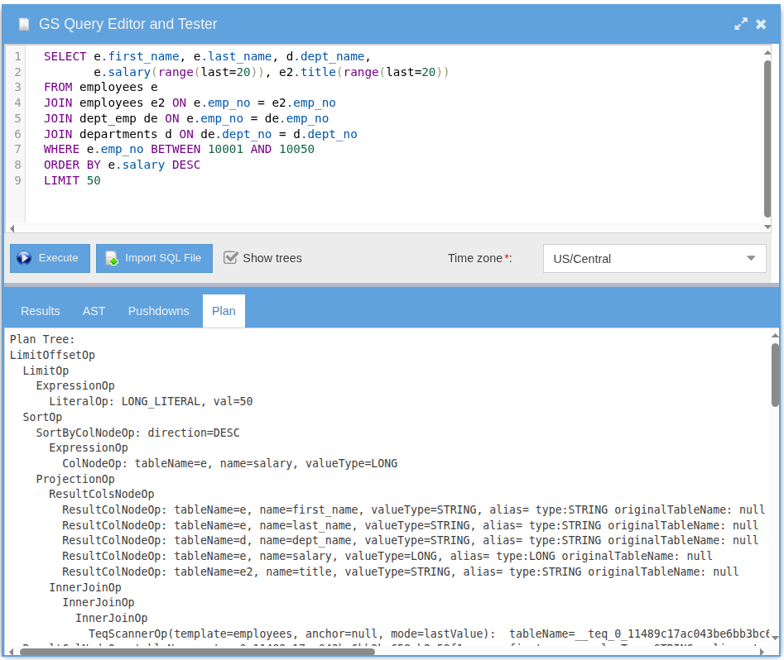Click plan pane horizontal scrollbar thumb

(198, 652)
